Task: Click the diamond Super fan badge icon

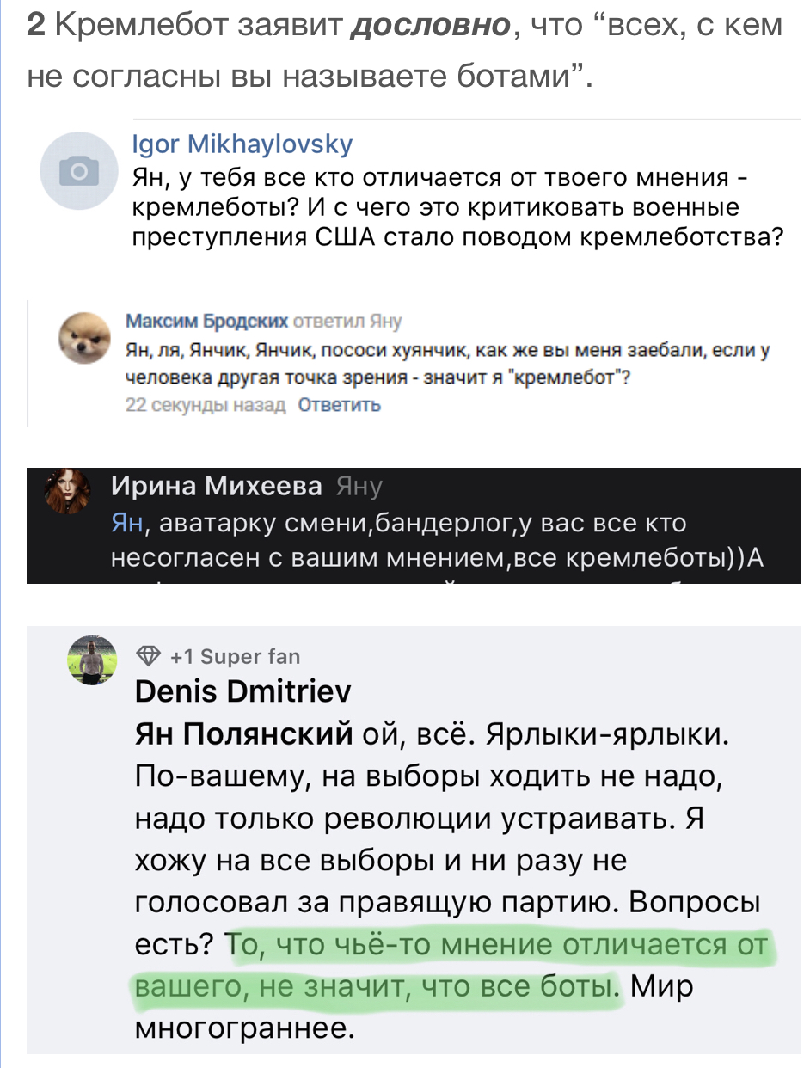Action: [x=149, y=657]
